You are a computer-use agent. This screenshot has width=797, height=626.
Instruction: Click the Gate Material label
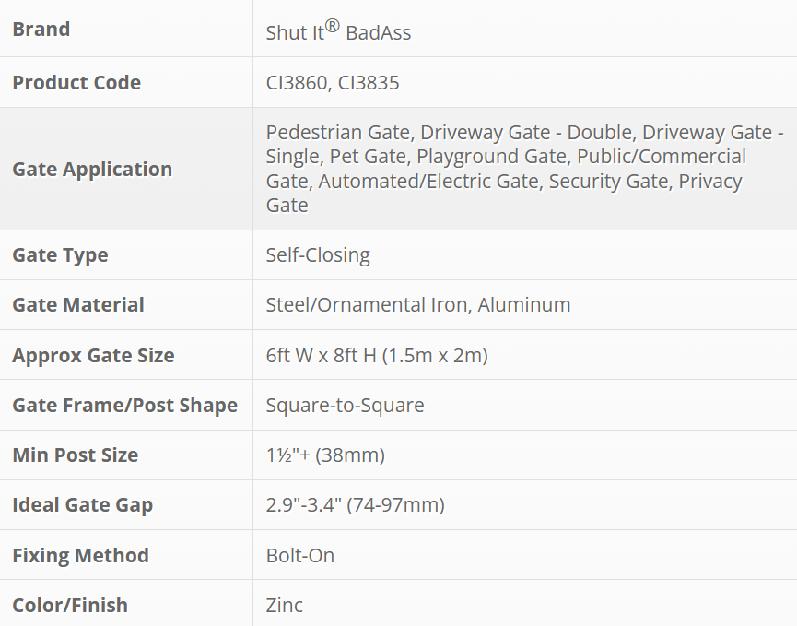click(78, 305)
